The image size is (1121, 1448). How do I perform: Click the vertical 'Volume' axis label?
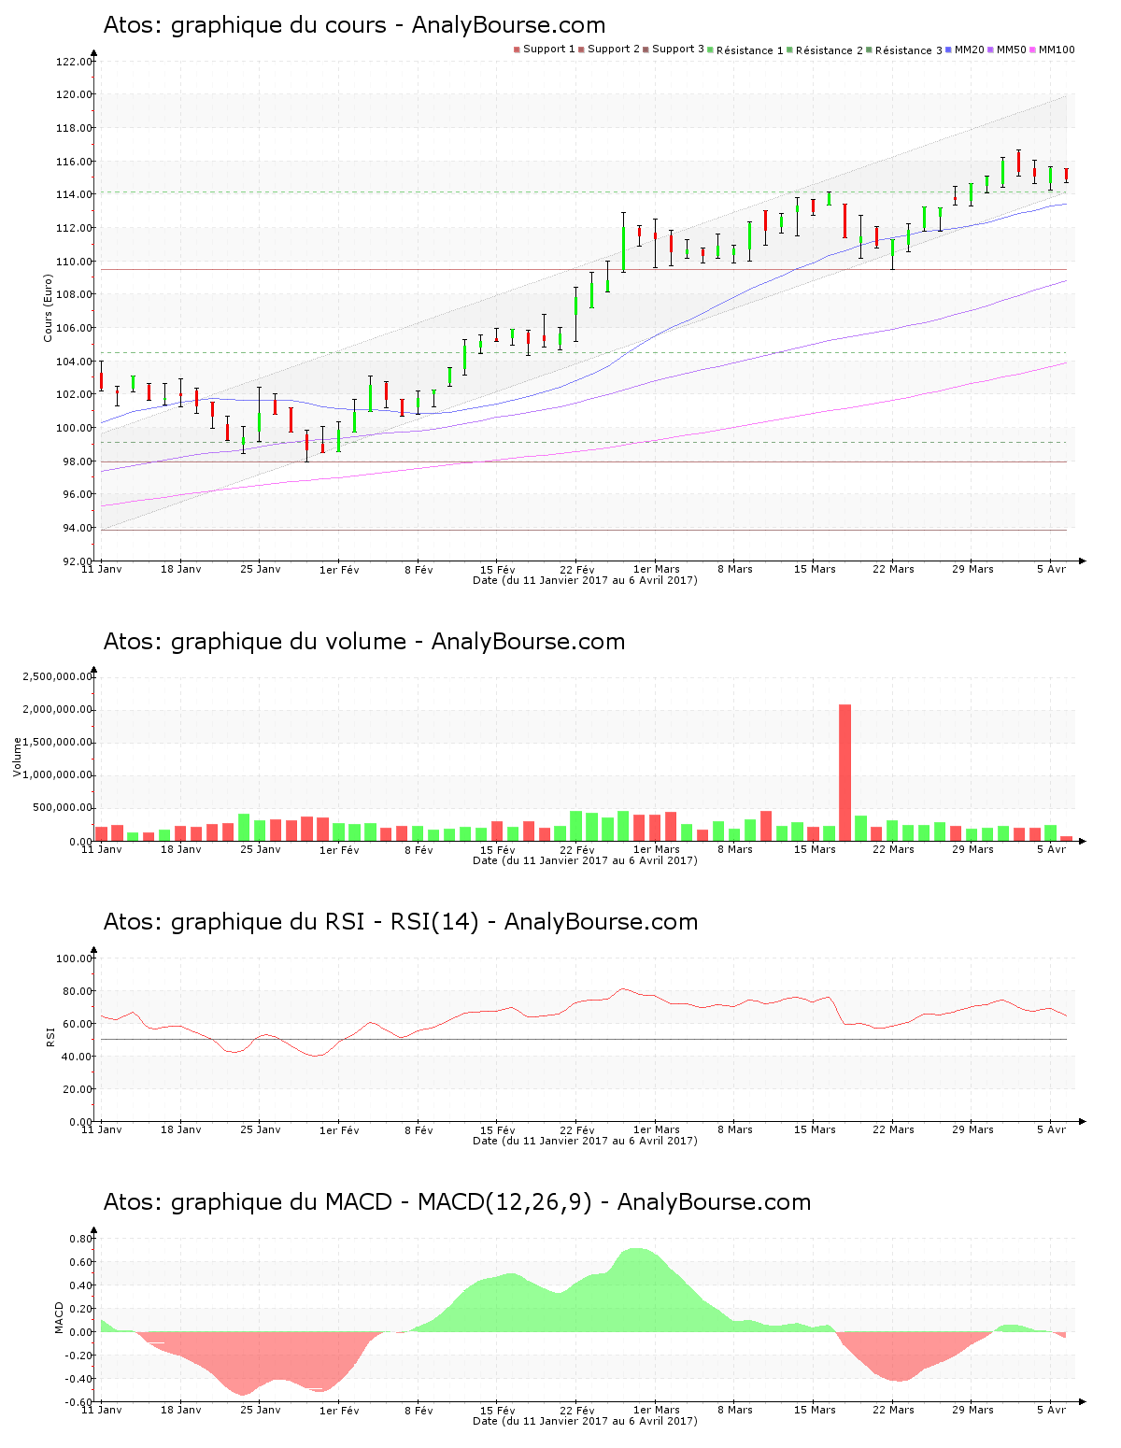17,757
